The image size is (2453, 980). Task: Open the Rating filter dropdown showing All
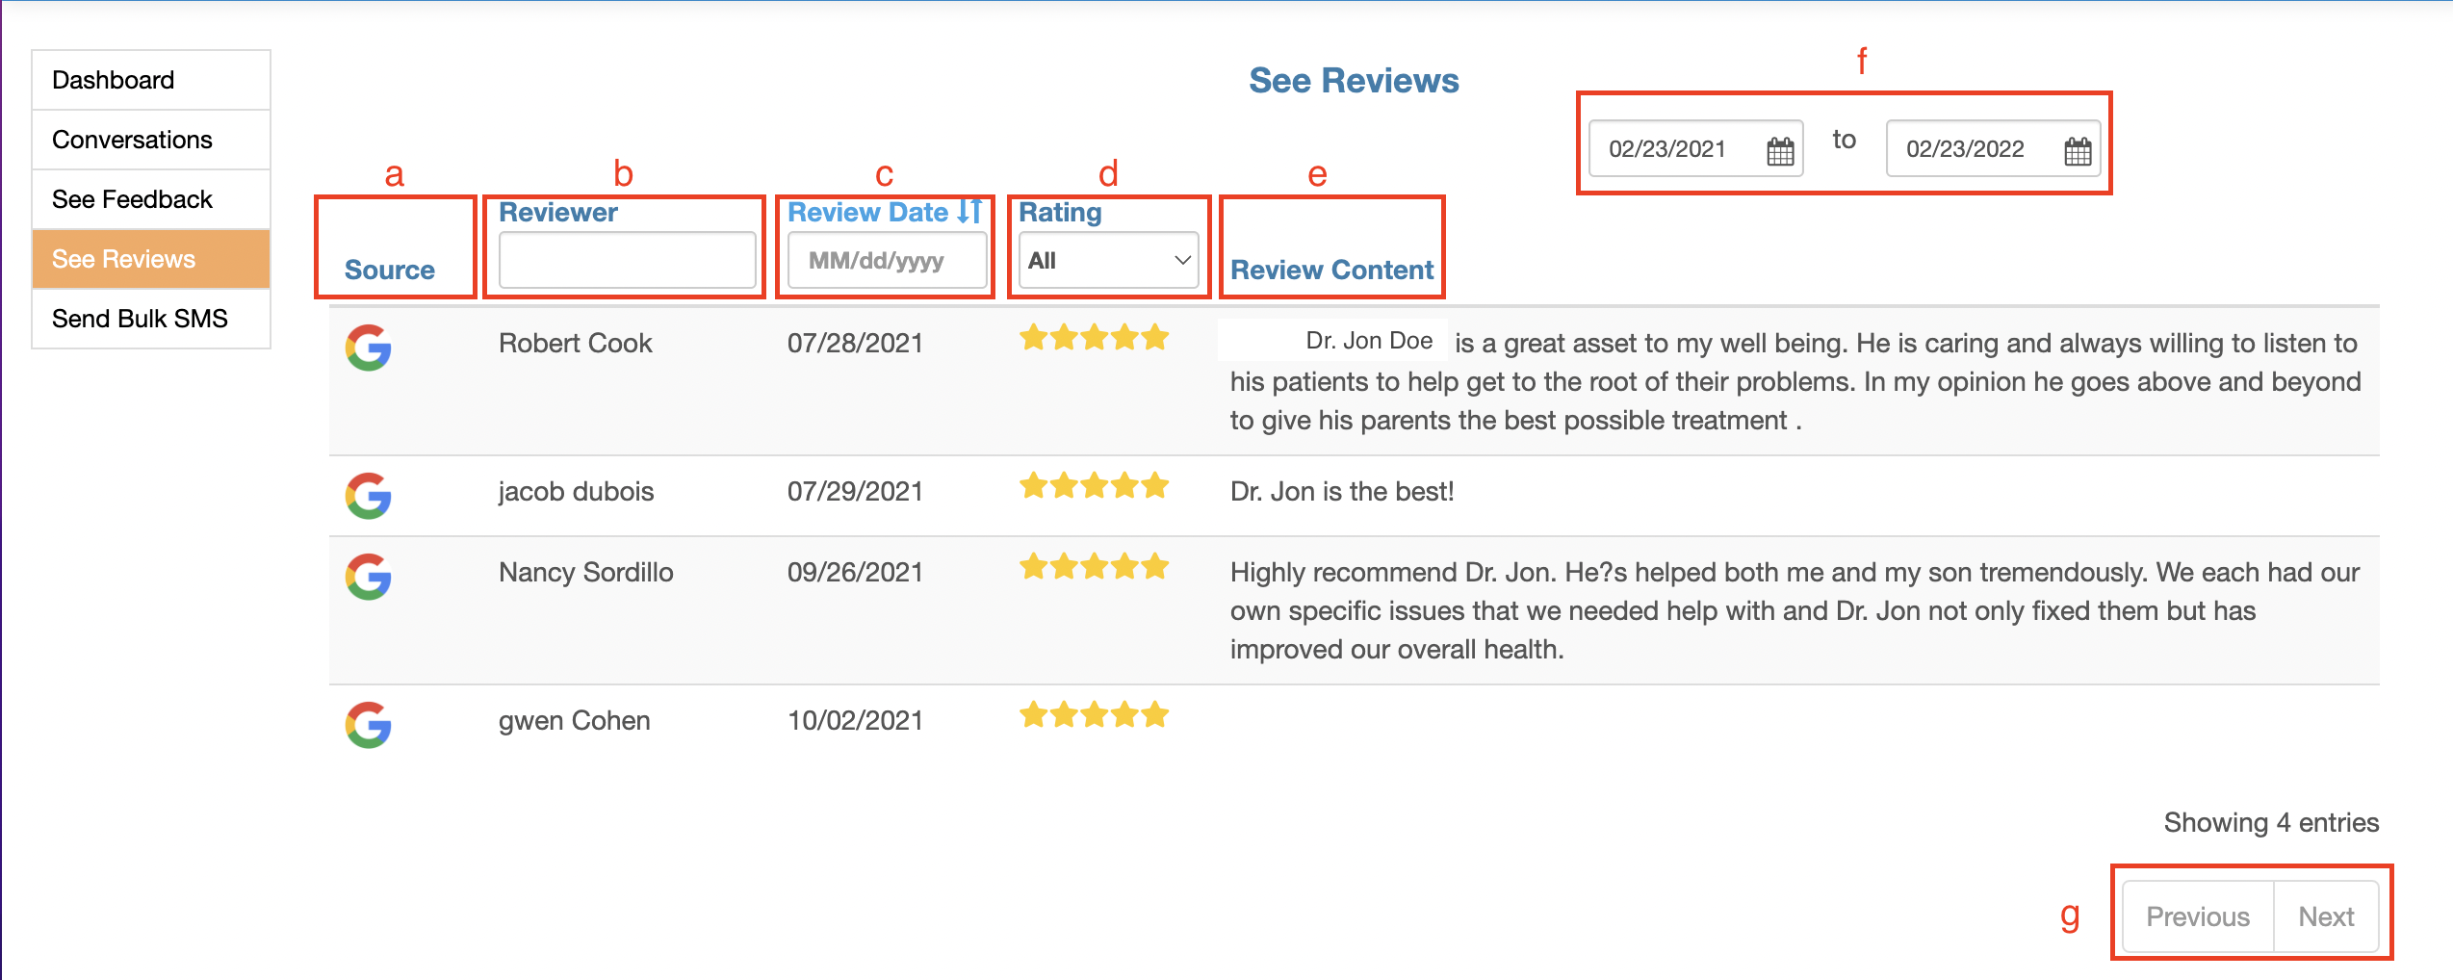click(x=1108, y=260)
